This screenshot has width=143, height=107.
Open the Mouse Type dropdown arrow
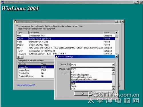pyautogui.click(x=113, y=69)
